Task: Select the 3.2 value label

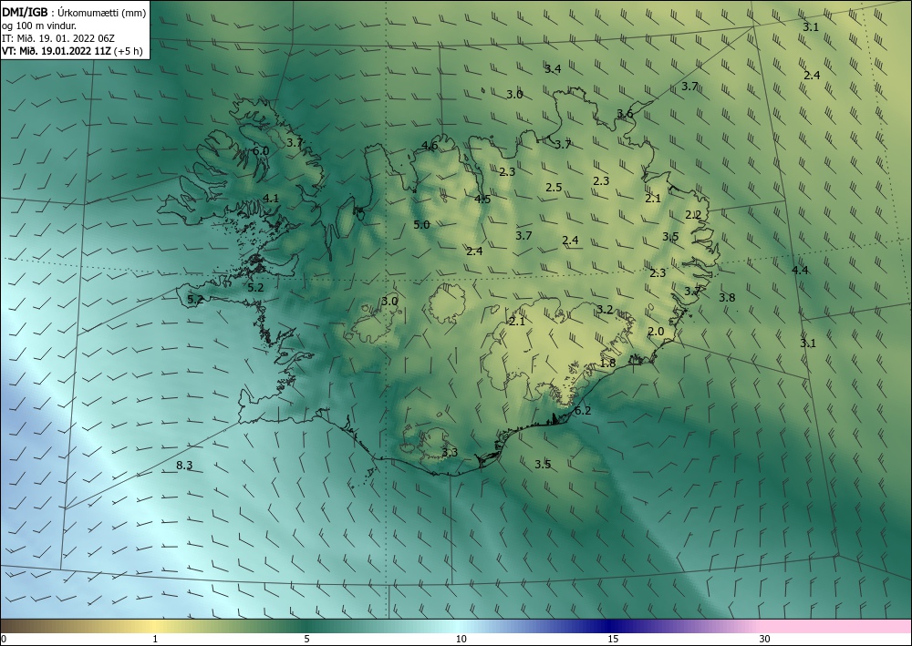Action: tap(605, 309)
